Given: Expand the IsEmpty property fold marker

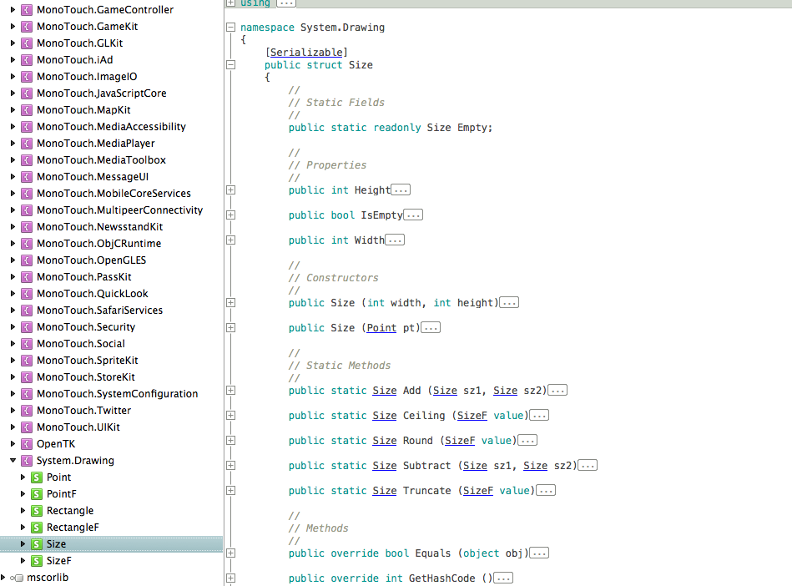Looking at the screenshot, I should (231, 215).
